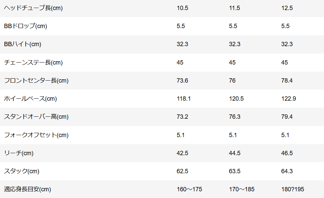This screenshot has height=198, width=324.
Task: Click the BBハイト(cm) row label
Action: pos(23,44)
